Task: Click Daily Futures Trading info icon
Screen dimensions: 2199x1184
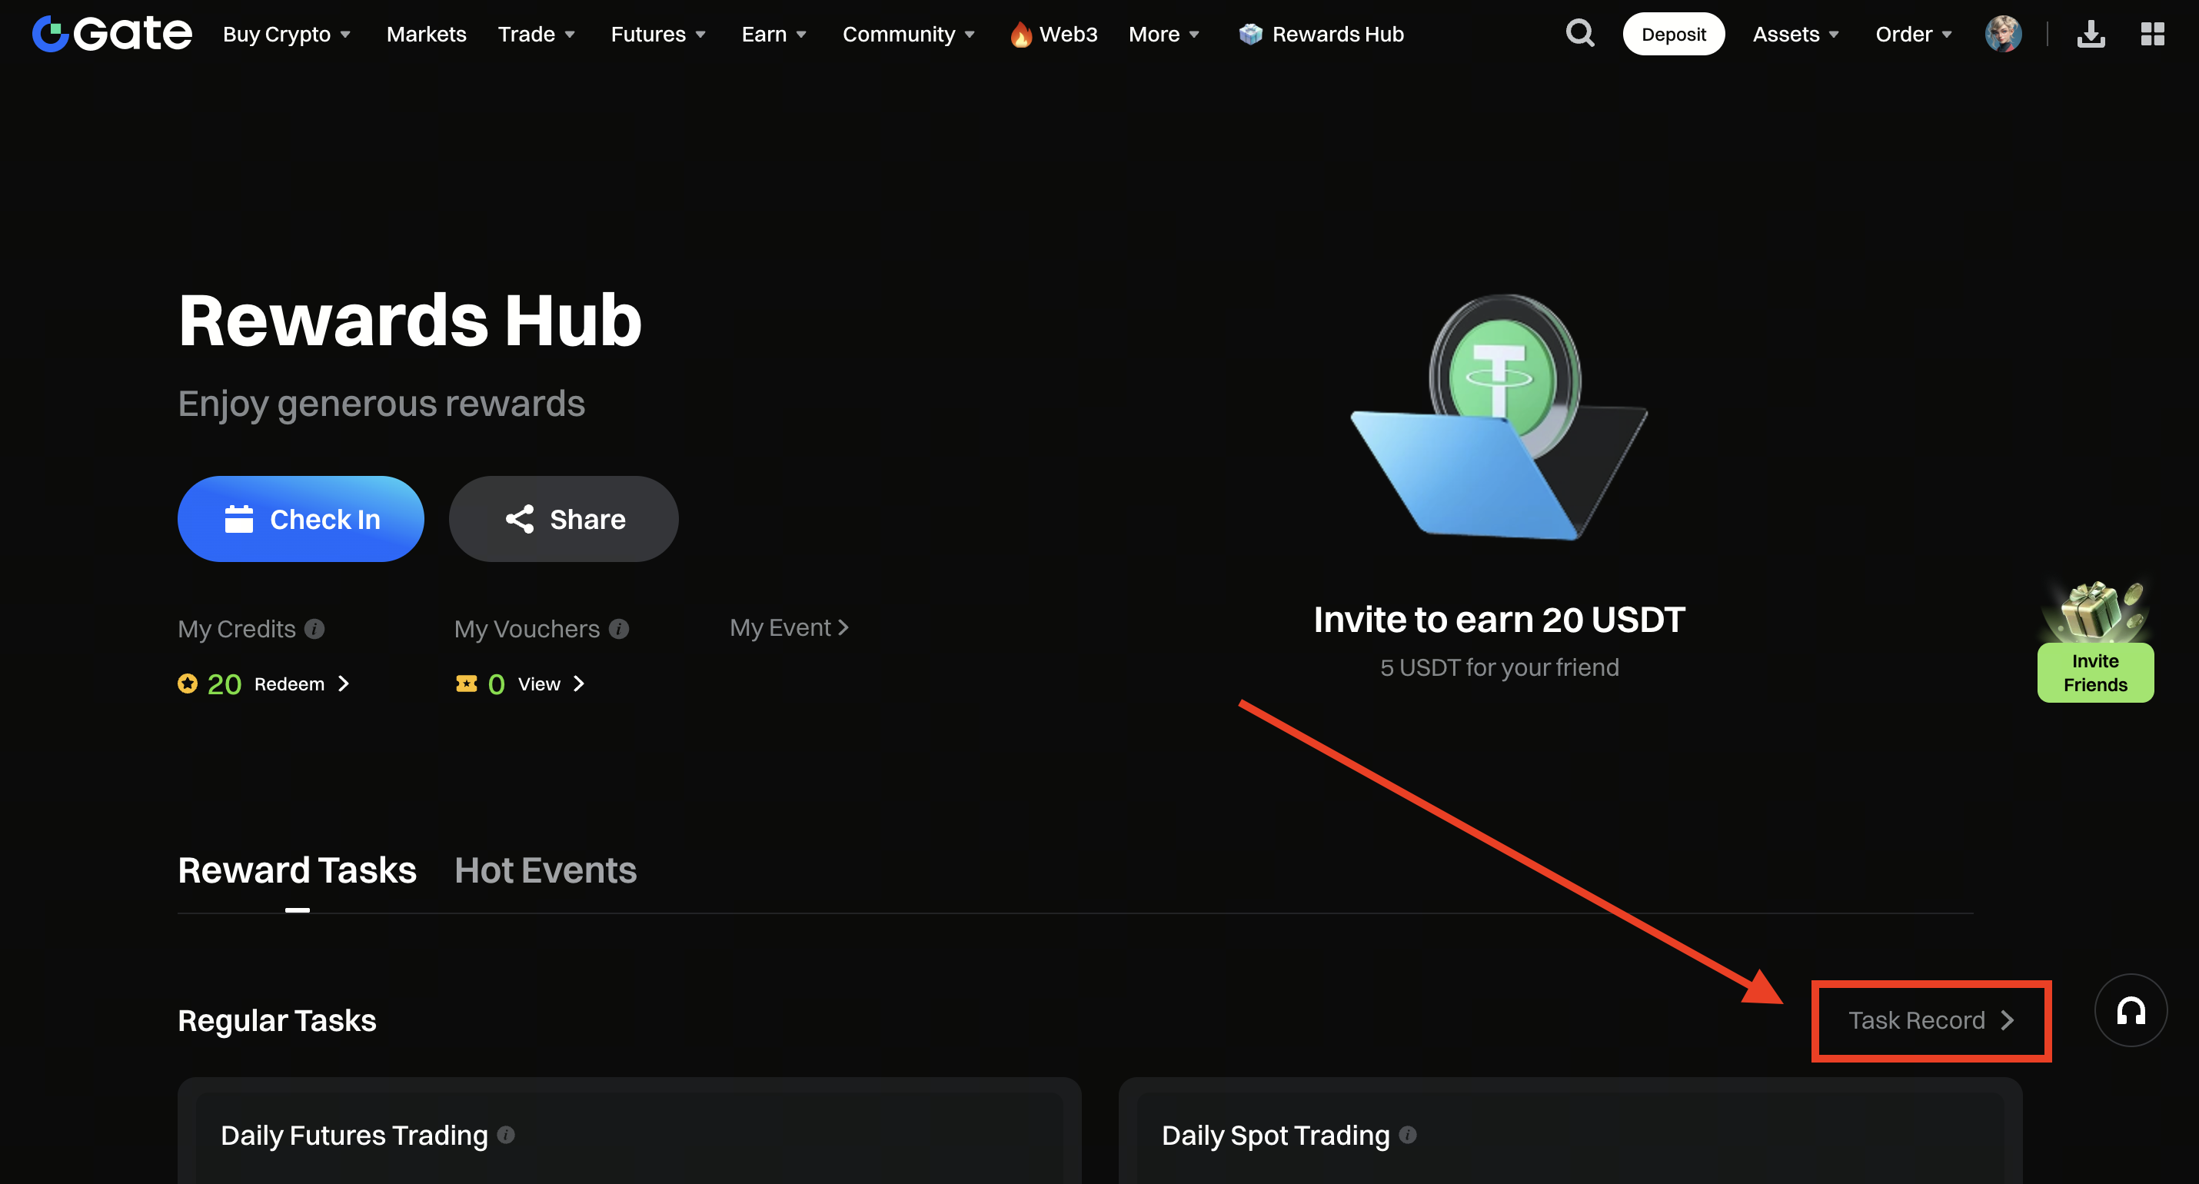Action: click(x=506, y=1135)
